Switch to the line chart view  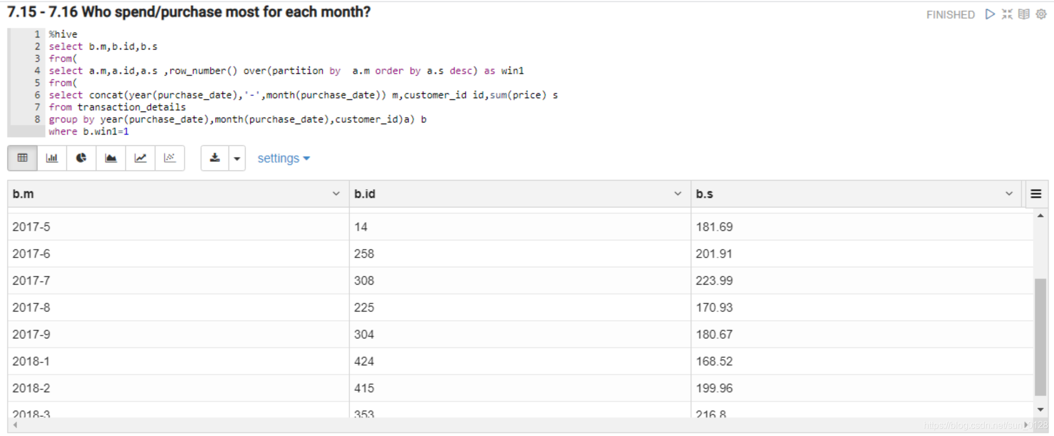coord(140,158)
